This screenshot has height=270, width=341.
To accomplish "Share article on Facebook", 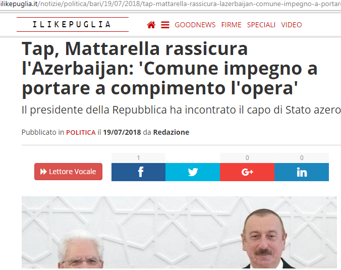I will point(139,172).
